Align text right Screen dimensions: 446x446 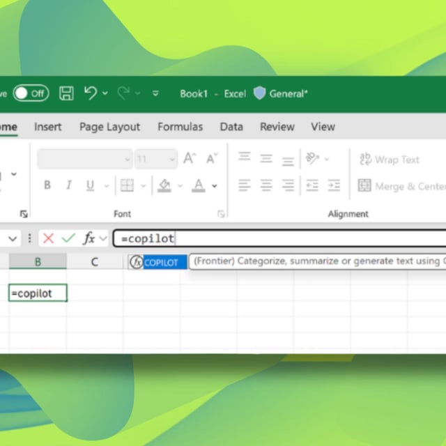(x=288, y=185)
